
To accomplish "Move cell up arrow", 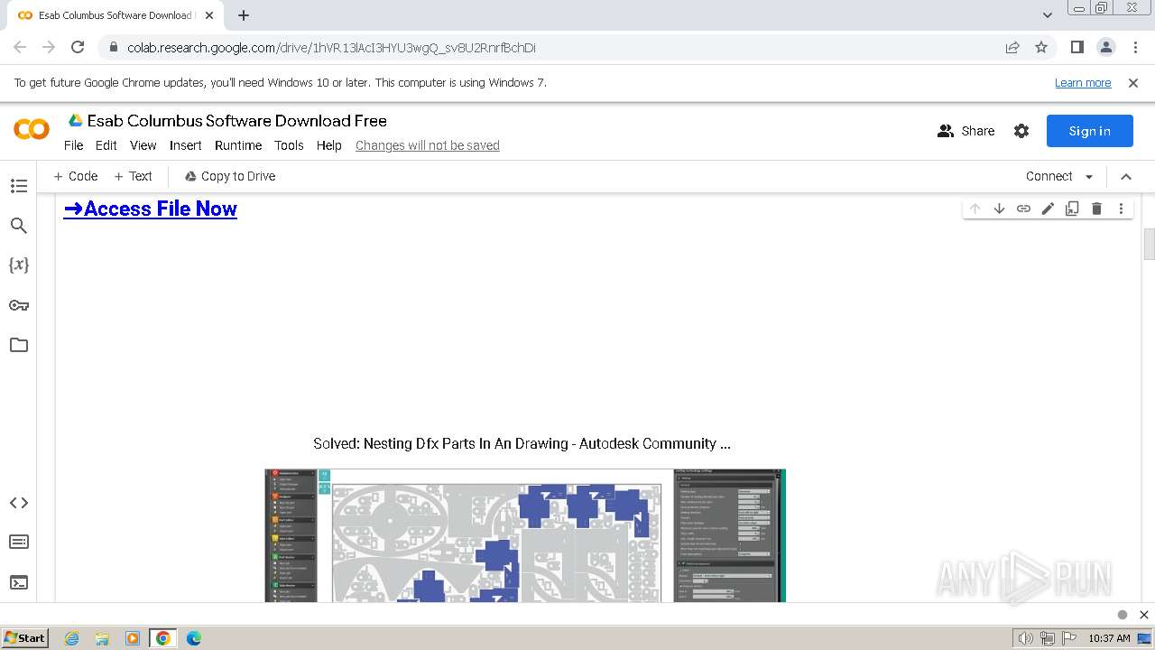I will click(x=975, y=209).
